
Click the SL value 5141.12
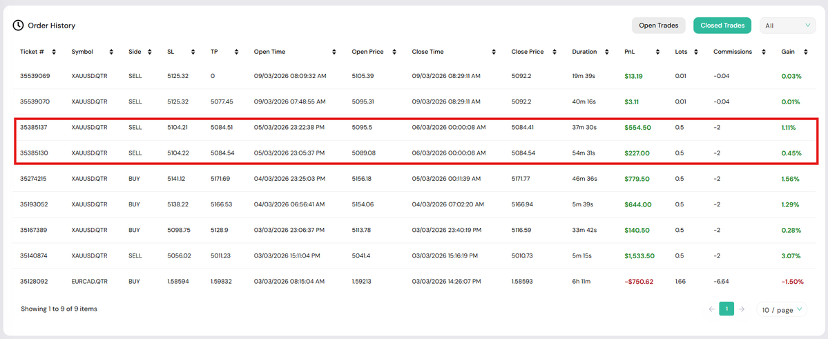176,179
